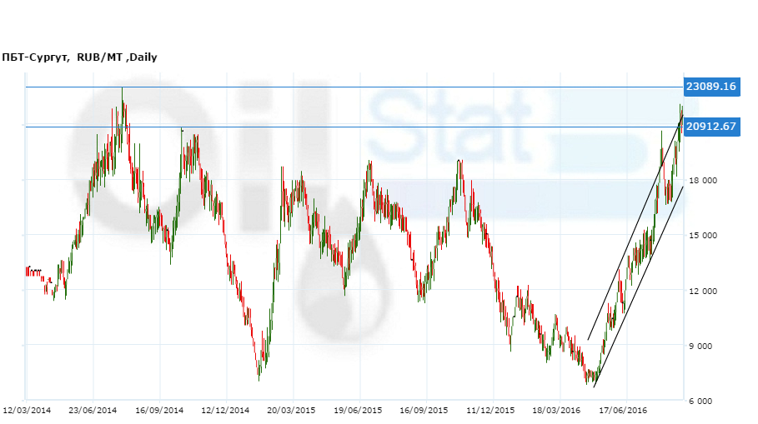Click the 12/03/2014 date axis label
This screenshot has height=424, width=758.
27,411
